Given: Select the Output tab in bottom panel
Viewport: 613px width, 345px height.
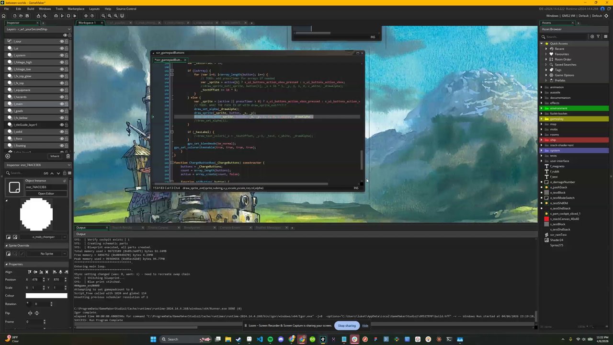Looking at the screenshot, I should click(x=81, y=228).
